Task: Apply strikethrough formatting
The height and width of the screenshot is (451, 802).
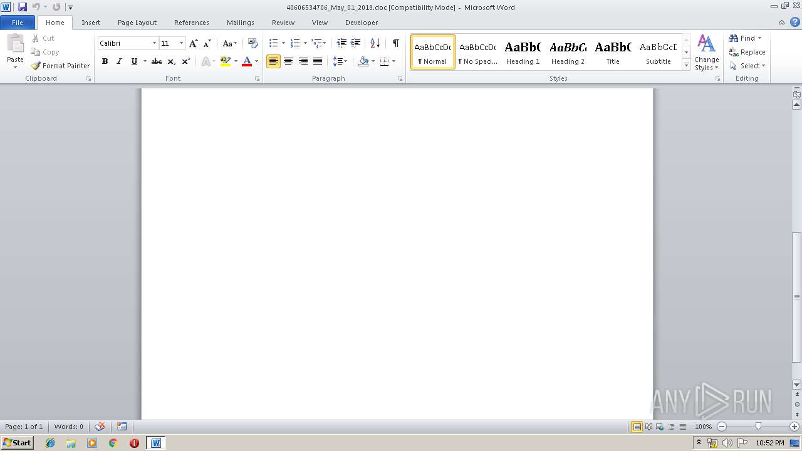Action: pos(157,61)
